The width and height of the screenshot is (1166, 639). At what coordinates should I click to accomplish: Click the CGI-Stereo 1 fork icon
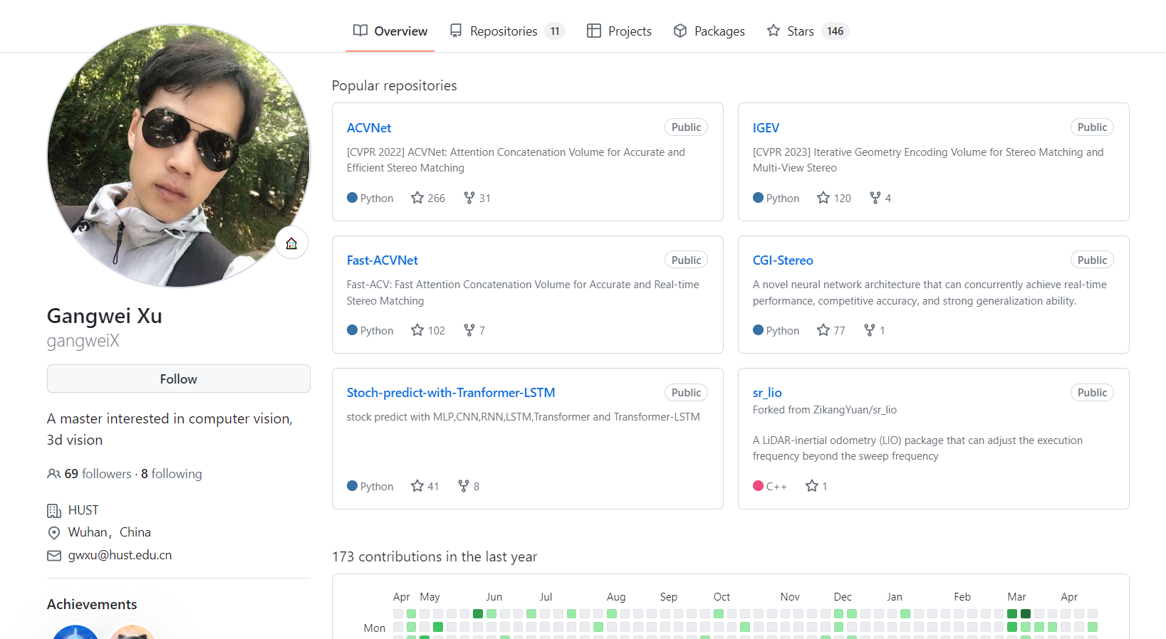point(870,330)
